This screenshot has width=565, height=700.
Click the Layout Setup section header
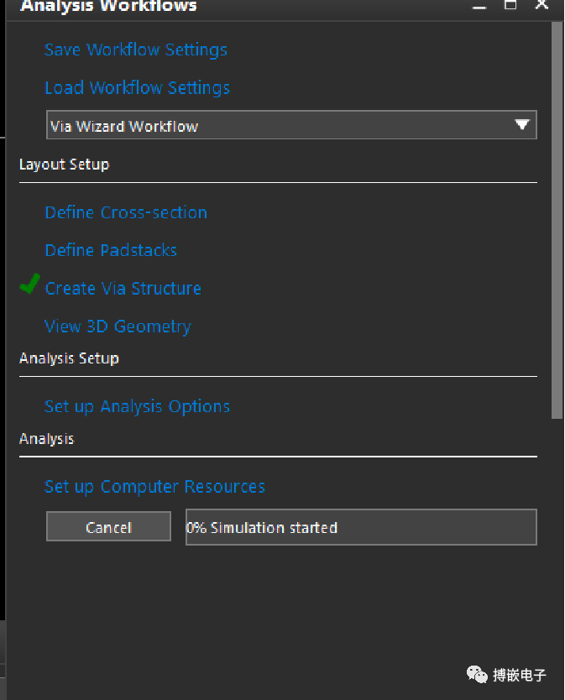coord(64,165)
